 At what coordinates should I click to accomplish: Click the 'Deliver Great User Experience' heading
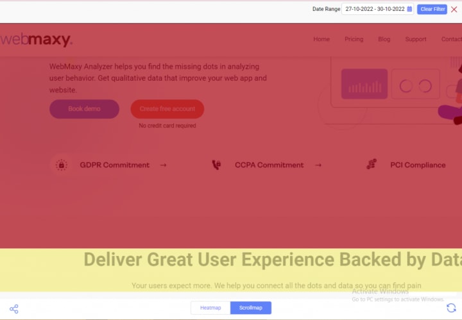pyautogui.click(x=273, y=260)
